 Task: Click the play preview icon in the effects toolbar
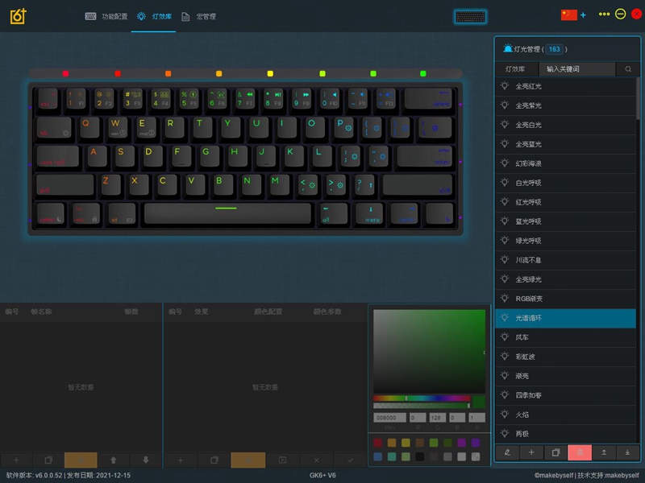(x=282, y=460)
